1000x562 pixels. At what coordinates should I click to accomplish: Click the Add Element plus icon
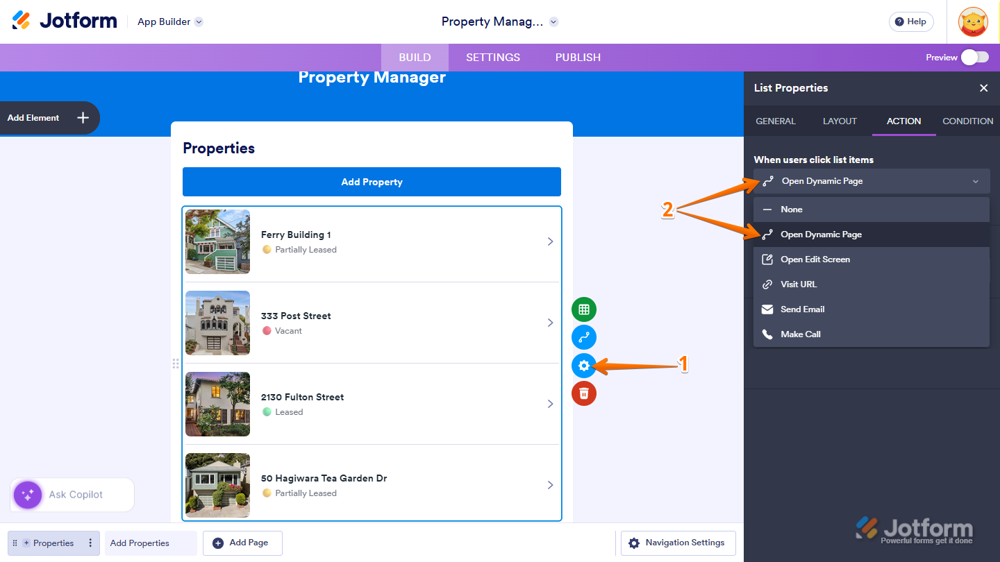(x=82, y=118)
